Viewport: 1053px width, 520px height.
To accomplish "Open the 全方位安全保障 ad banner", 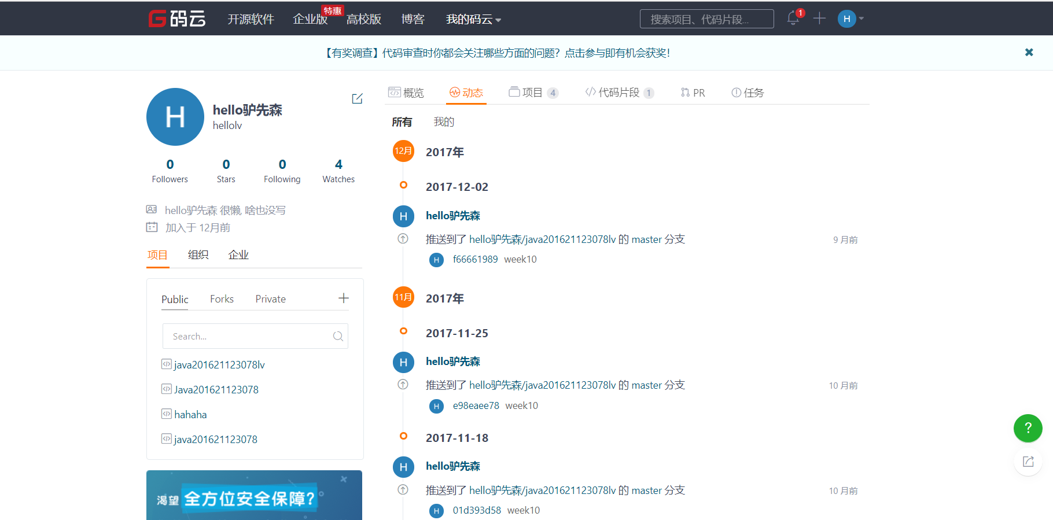I will pyautogui.click(x=254, y=496).
